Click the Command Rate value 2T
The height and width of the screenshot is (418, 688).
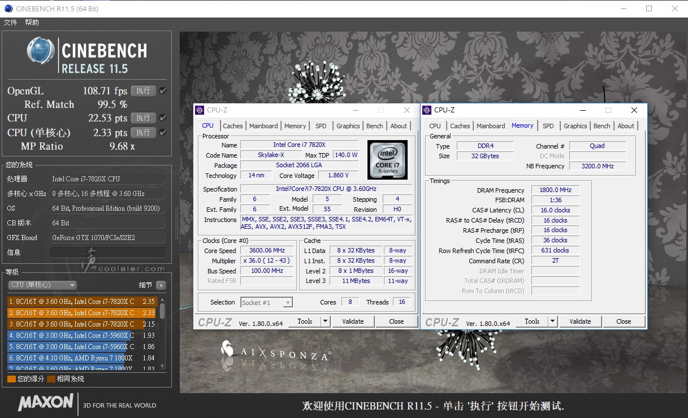555,261
